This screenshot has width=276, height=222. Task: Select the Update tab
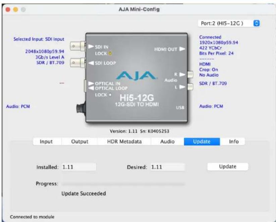[x=202, y=142]
